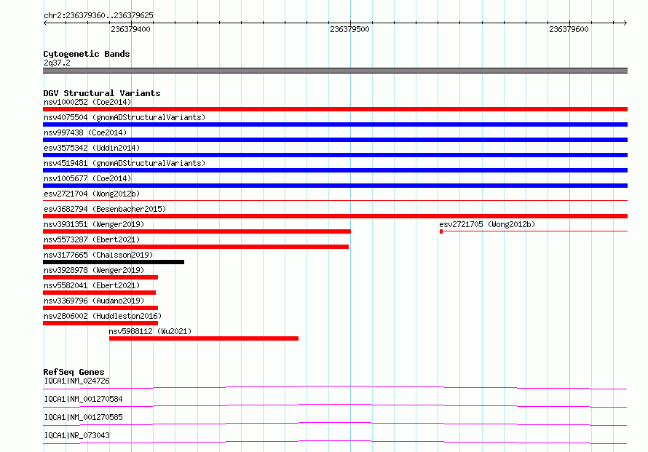The width and height of the screenshot is (648, 452).
Task: Click IQCA1|NR_073043 gene label
Action: (x=77, y=435)
